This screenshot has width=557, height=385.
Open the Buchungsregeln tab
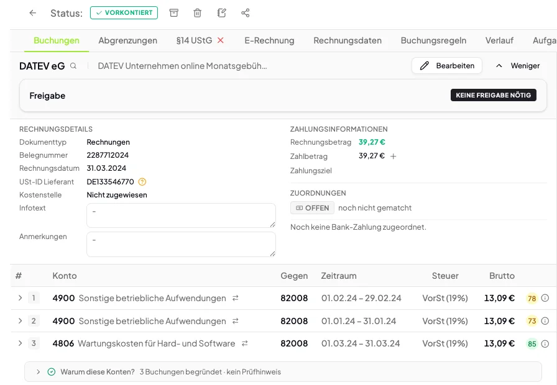433,40
